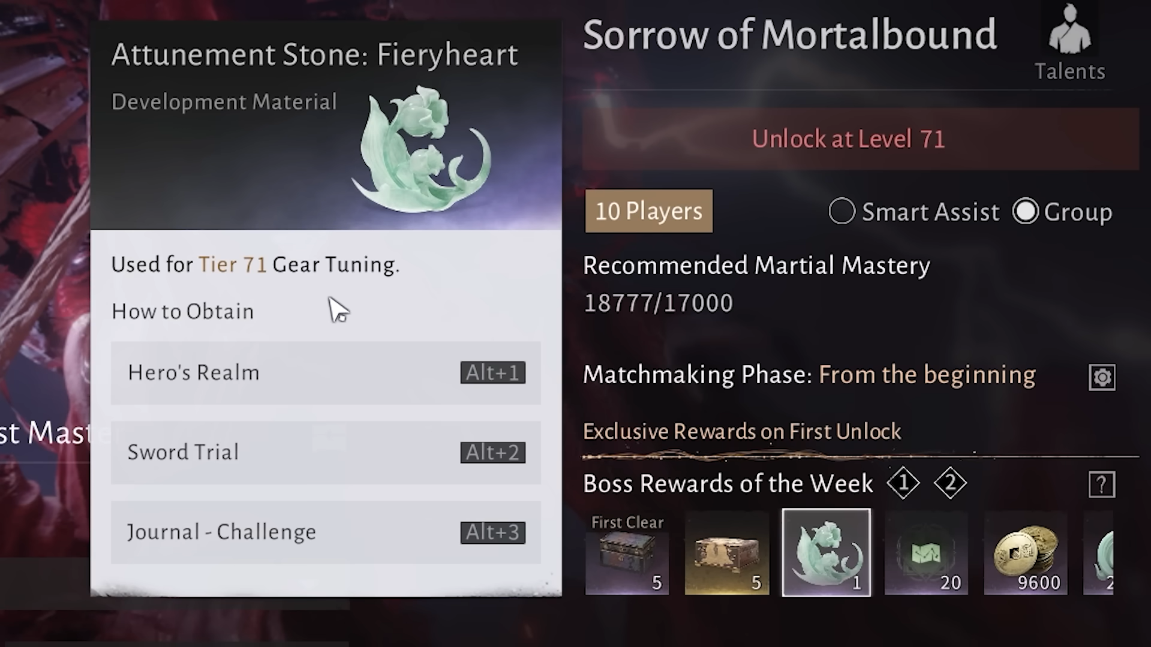Select the First Clear chest reward
Viewport: 1151px width, 647px height.
[627, 553]
